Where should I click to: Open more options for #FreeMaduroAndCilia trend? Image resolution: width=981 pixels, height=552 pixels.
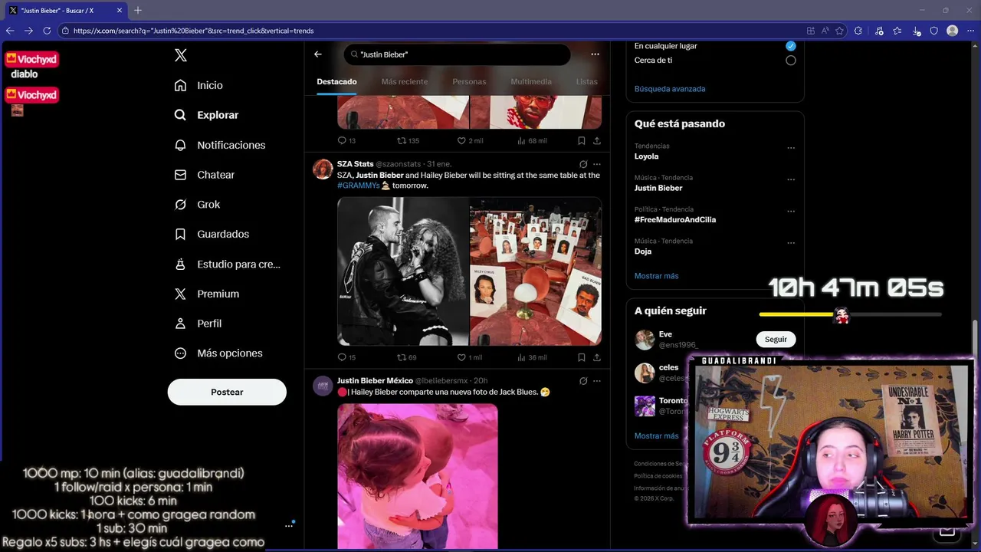pyautogui.click(x=791, y=212)
